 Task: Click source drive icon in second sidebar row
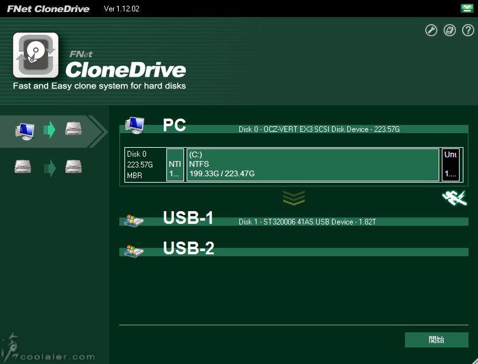(23, 167)
